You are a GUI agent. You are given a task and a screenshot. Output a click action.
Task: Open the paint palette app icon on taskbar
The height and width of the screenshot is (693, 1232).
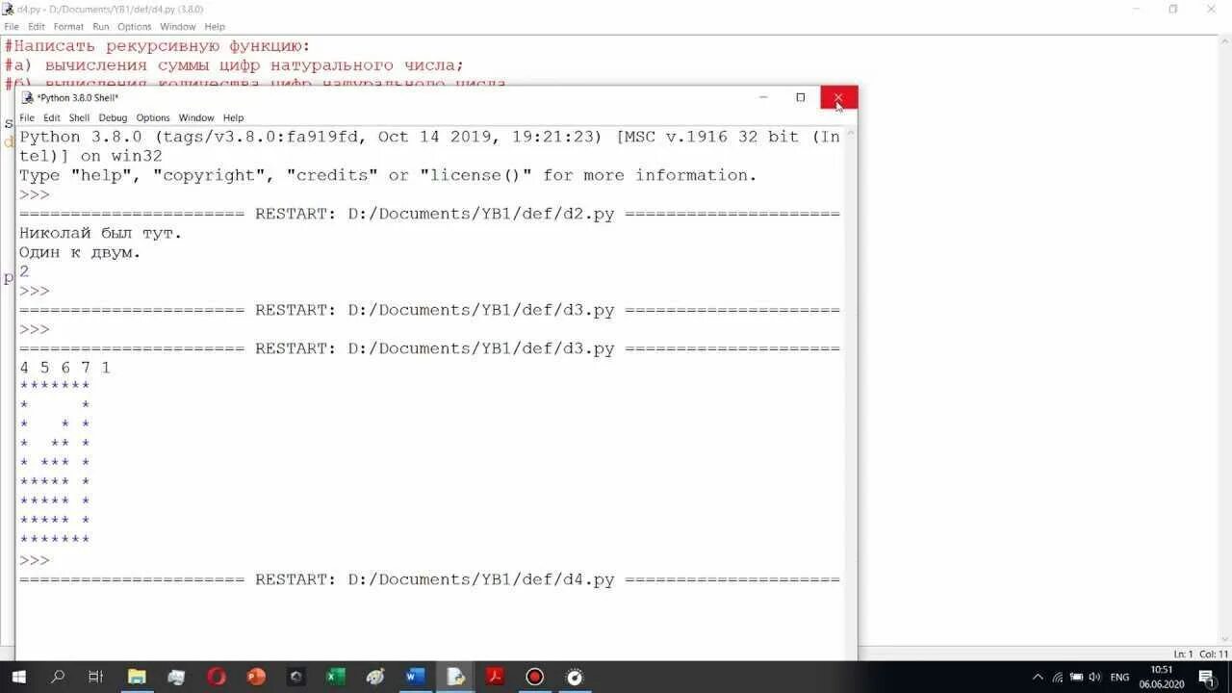coord(375,677)
